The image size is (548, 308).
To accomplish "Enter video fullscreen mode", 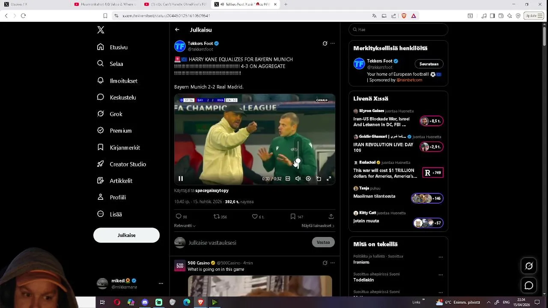I will click(x=329, y=178).
